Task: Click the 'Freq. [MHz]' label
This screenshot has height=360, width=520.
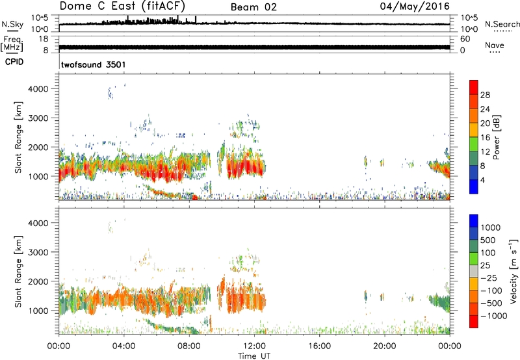Action: (12, 44)
